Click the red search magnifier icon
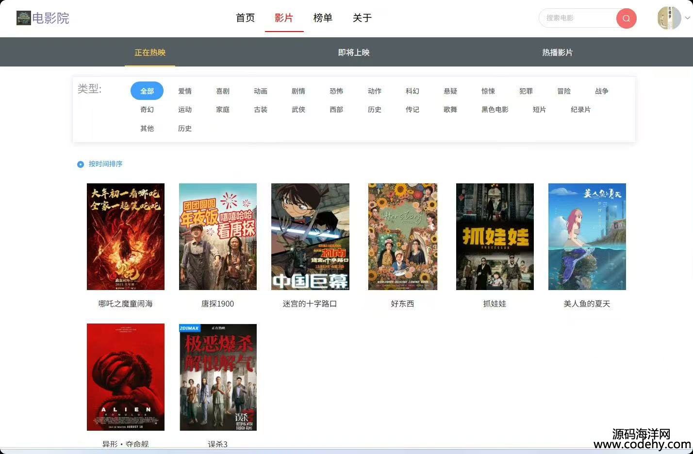The image size is (693, 454). pyautogui.click(x=626, y=18)
